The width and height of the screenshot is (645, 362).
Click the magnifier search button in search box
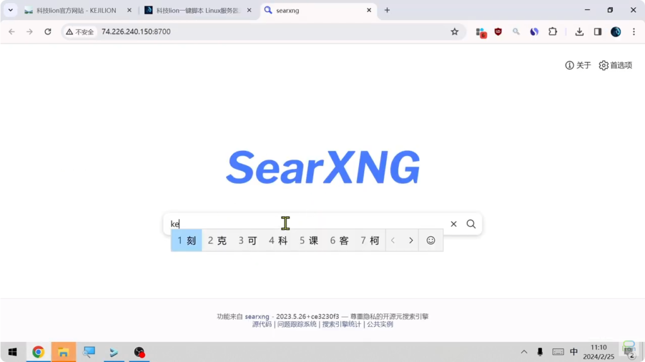coord(471,224)
